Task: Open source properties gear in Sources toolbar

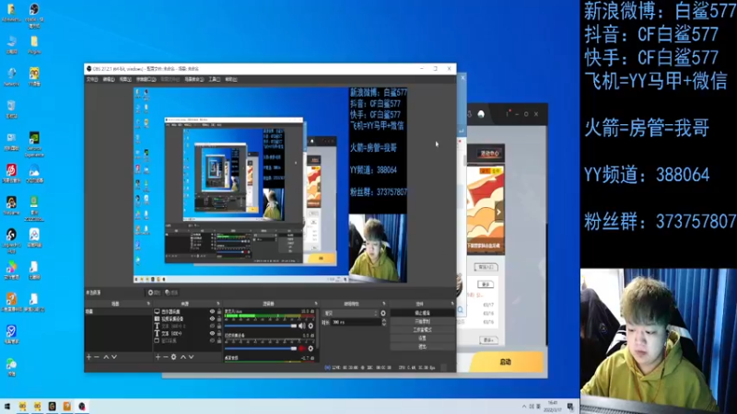Action: click(x=174, y=357)
